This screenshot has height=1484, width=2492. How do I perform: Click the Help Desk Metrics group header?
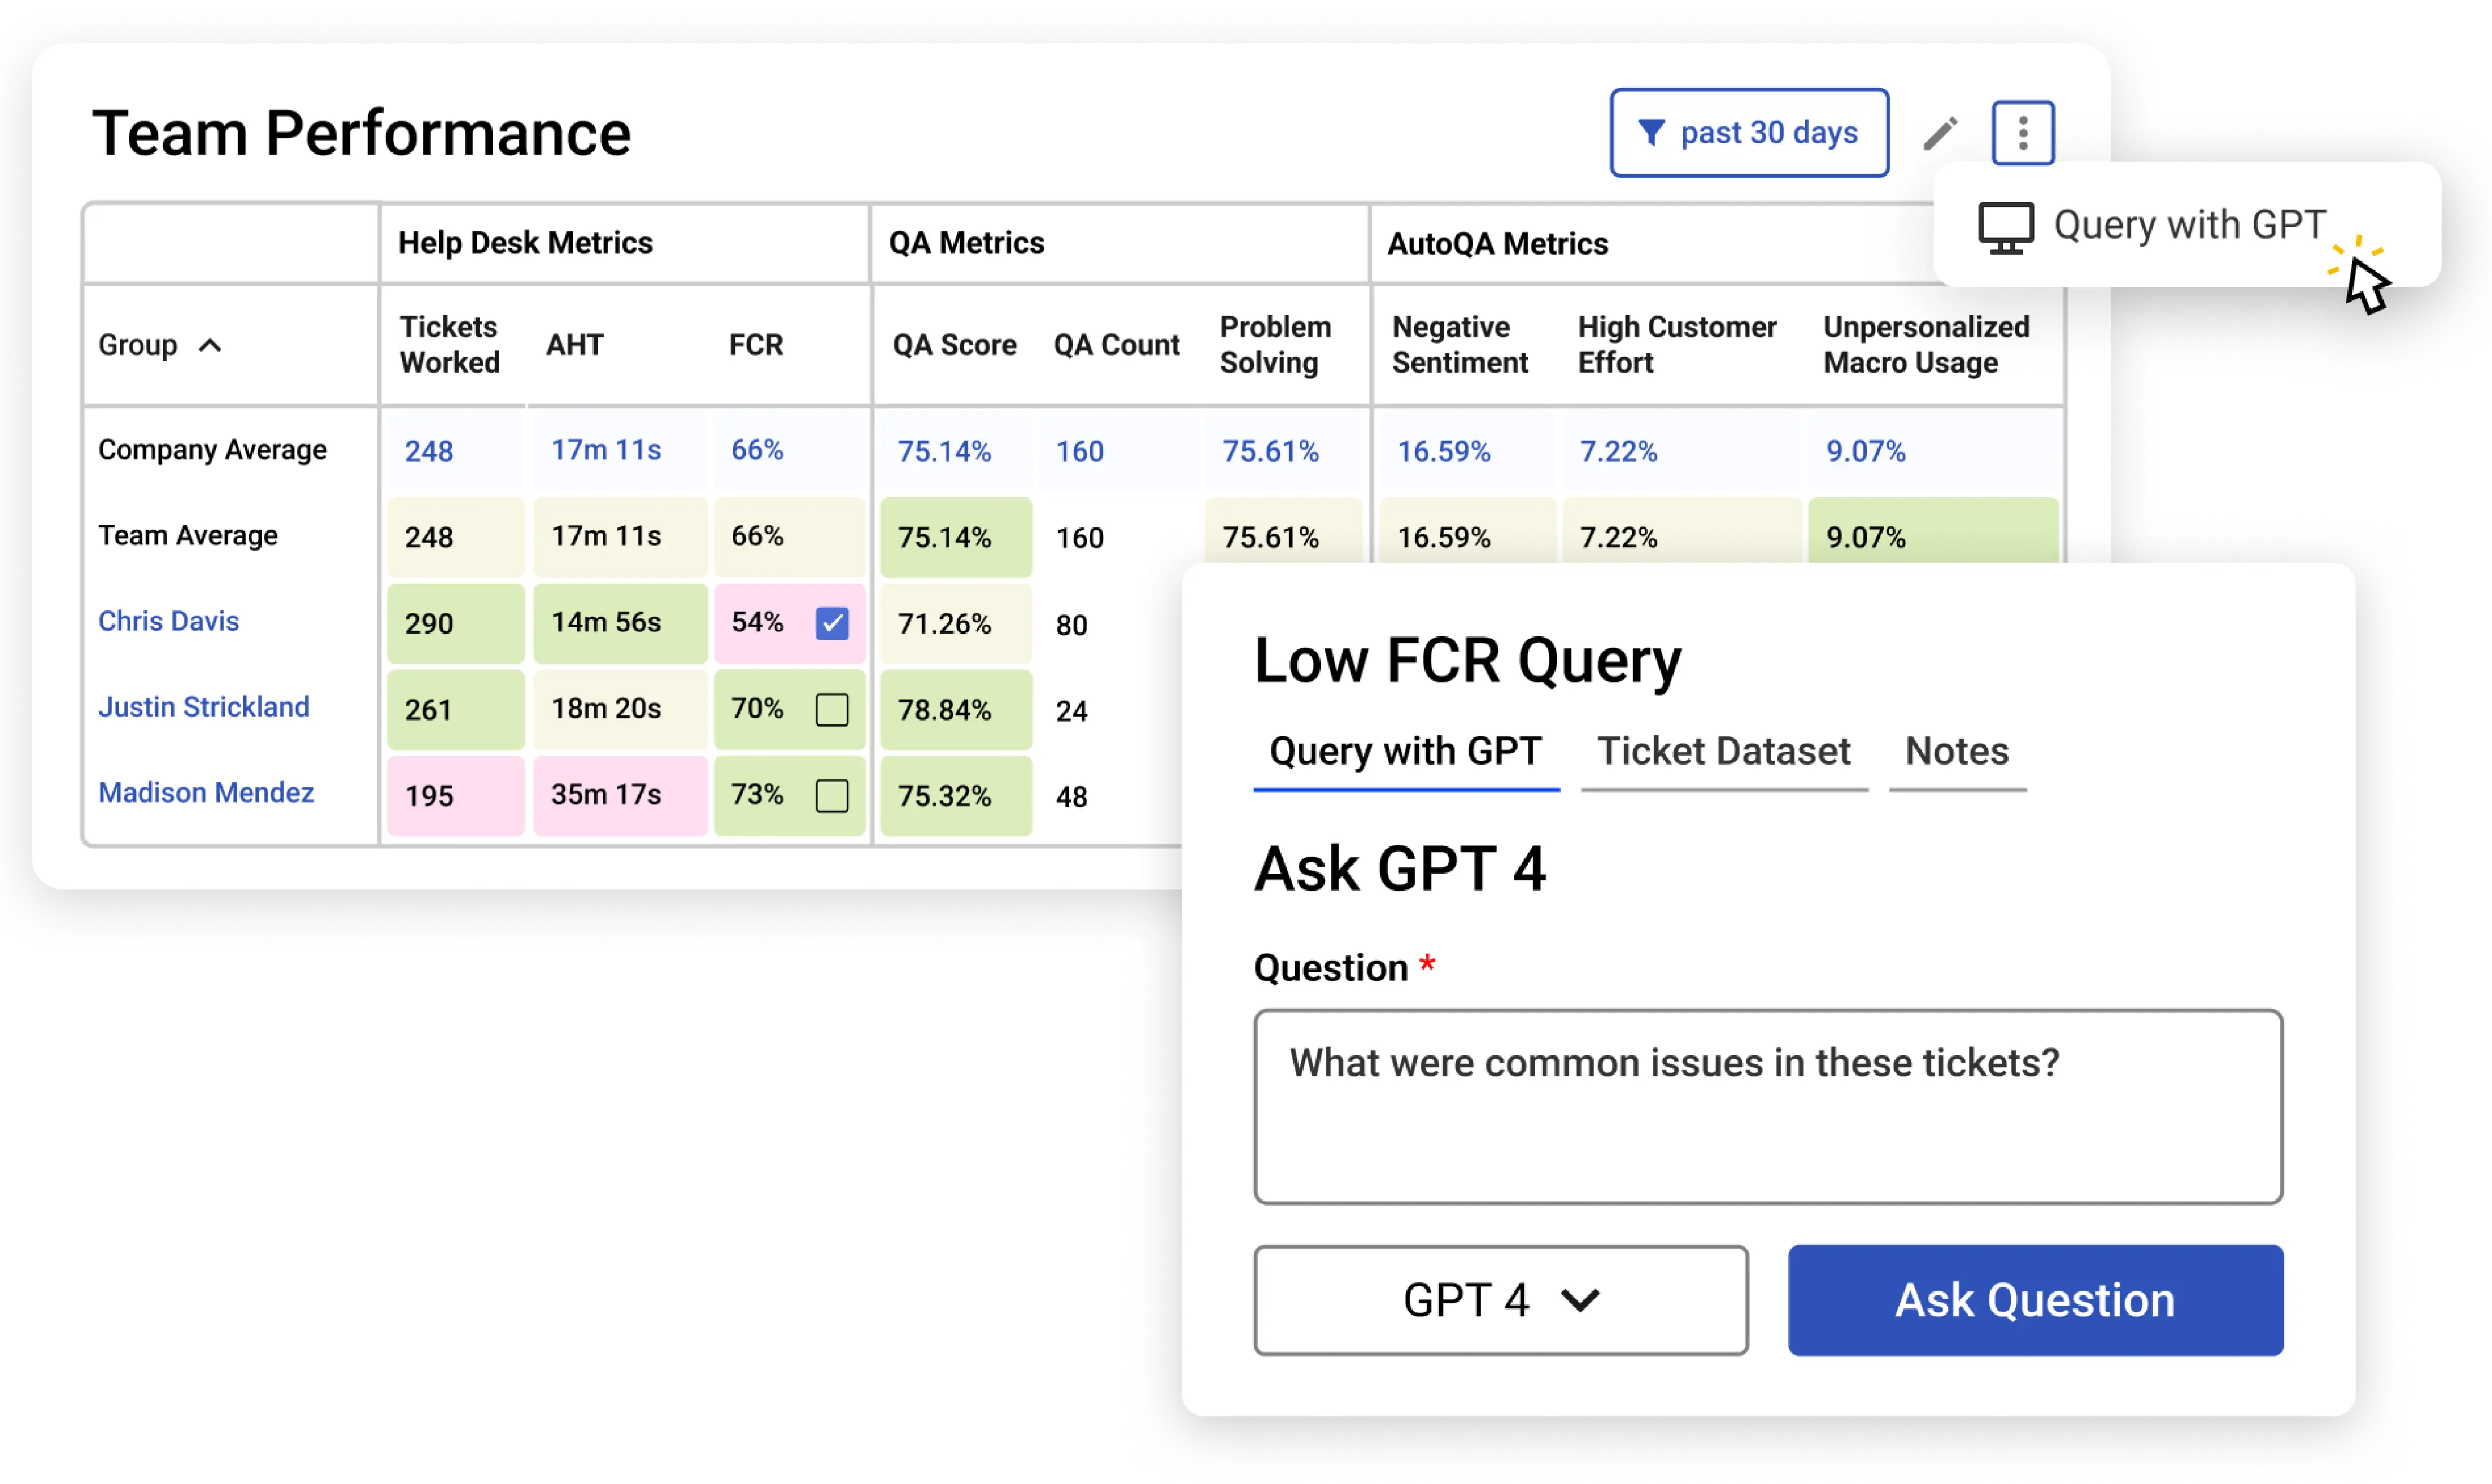525,243
